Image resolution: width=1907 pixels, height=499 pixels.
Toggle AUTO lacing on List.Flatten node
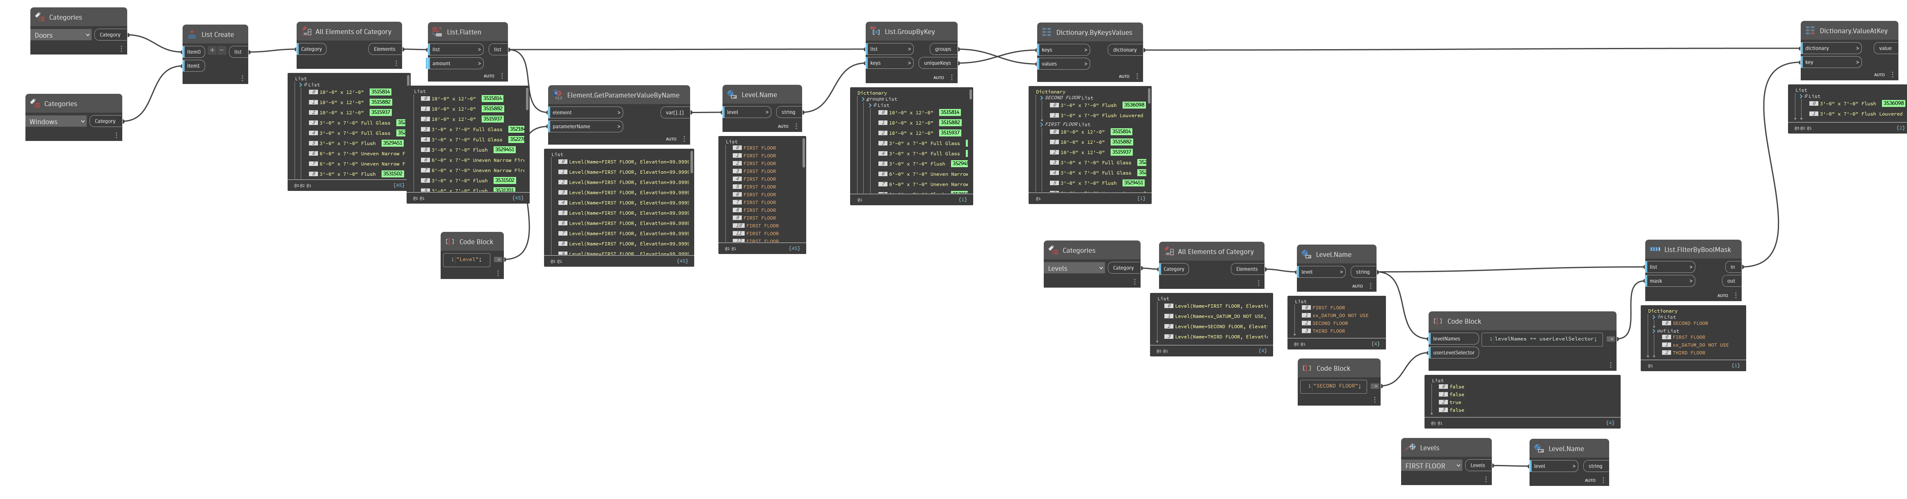tap(489, 75)
